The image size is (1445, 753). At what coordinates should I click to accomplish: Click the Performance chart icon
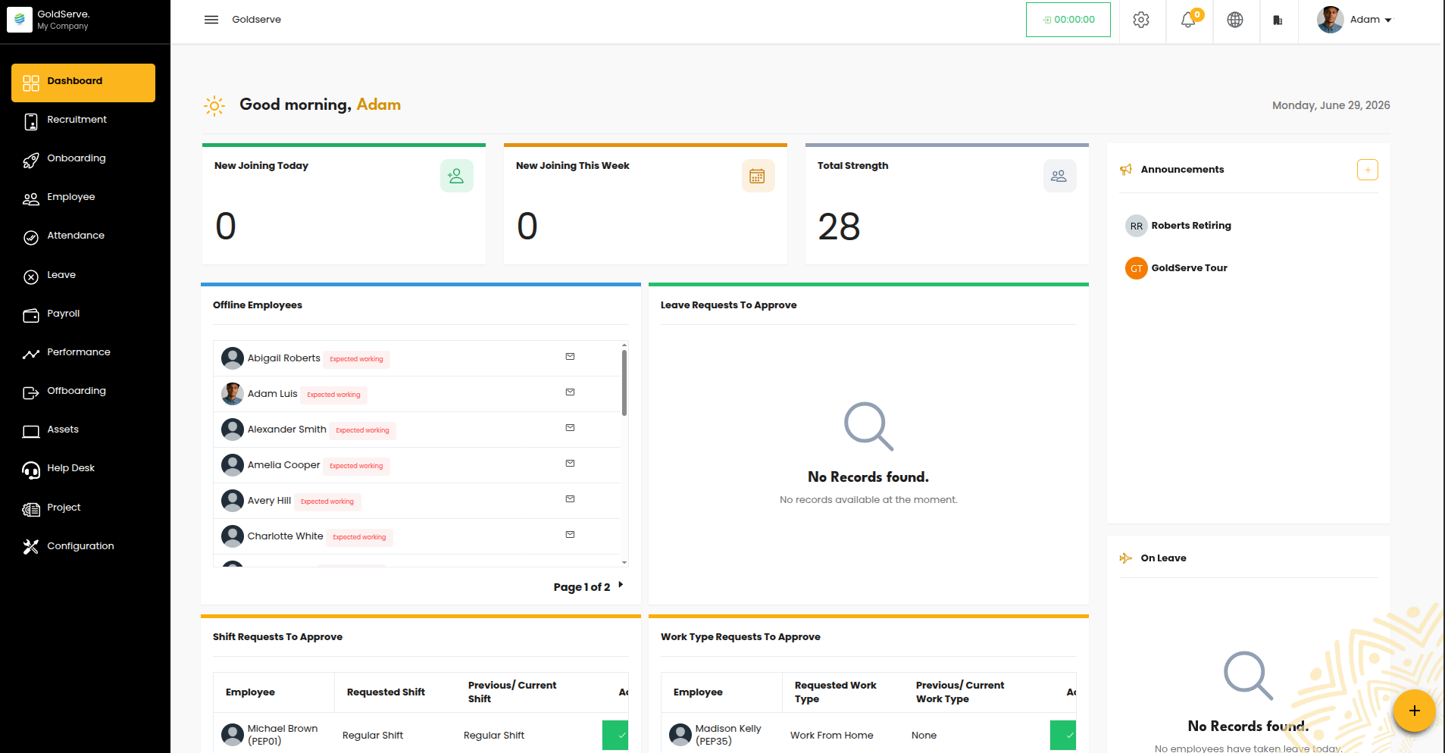[x=31, y=354]
